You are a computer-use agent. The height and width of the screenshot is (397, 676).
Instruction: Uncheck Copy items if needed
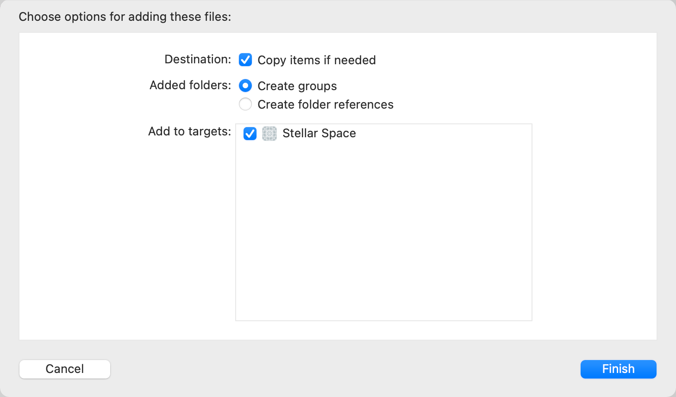coord(245,60)
